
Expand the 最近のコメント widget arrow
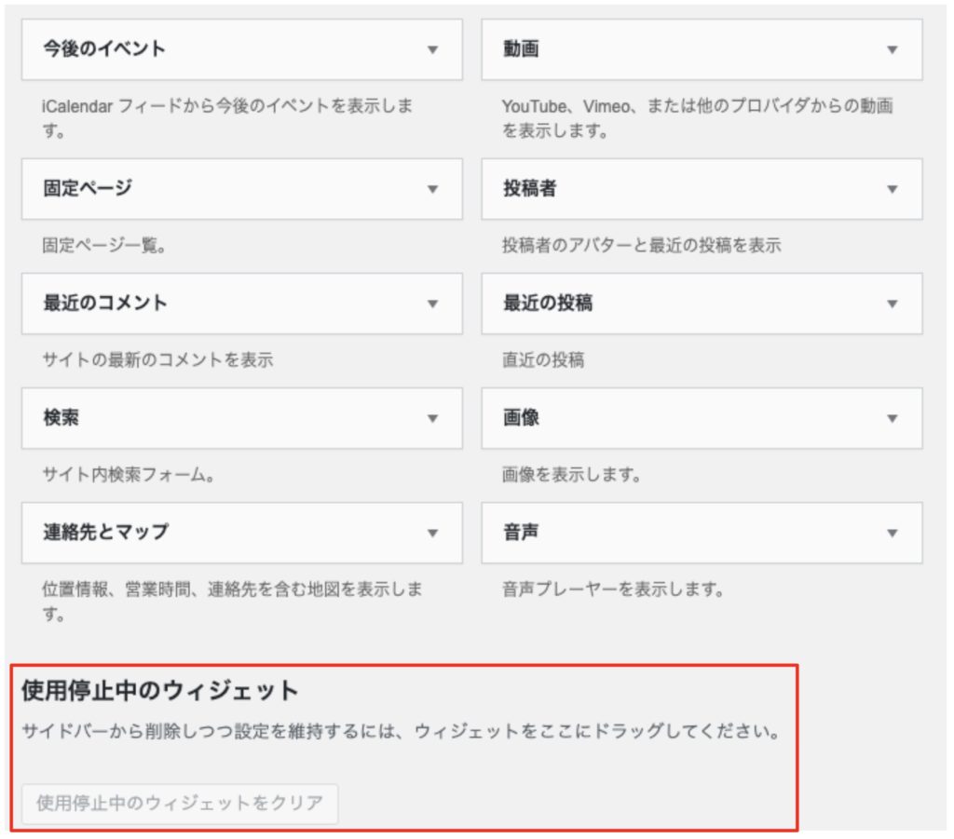tap(432, 304)
